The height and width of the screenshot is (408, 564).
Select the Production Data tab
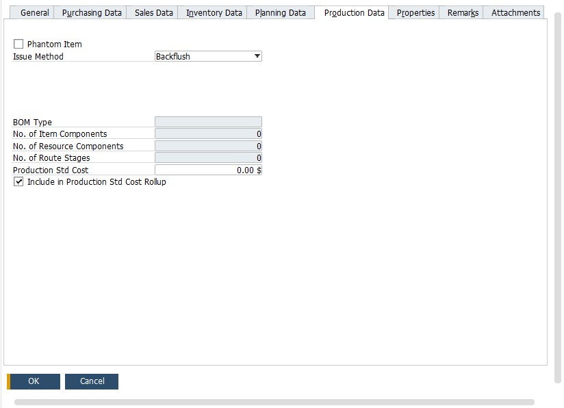352,12
